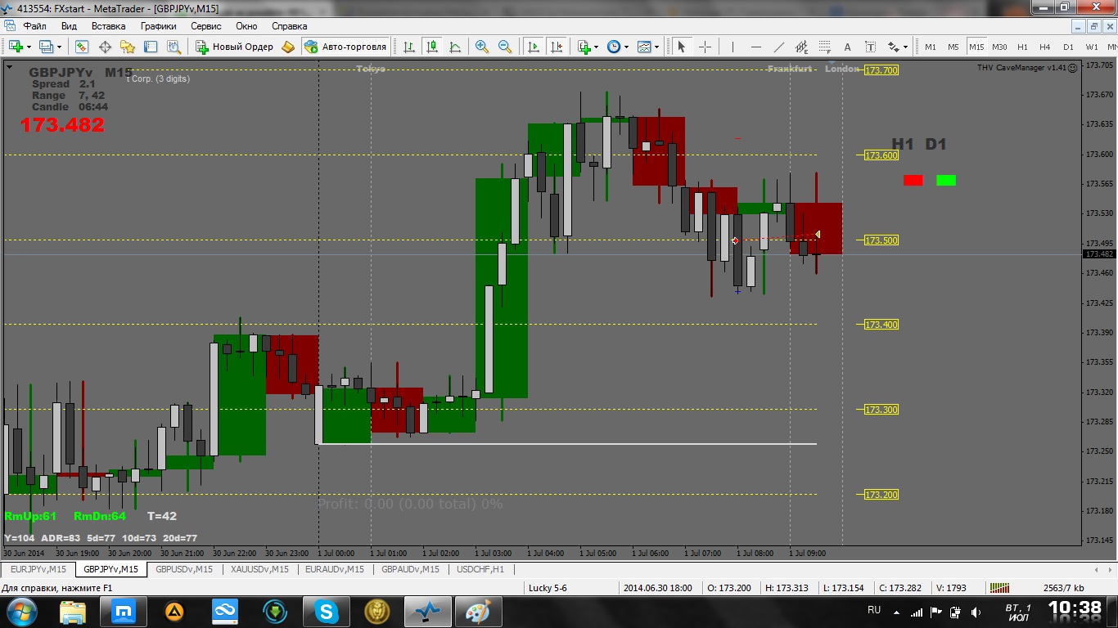Open the Navigator panel icon
Screen dimensions: 1118x628
click(128, 47)
